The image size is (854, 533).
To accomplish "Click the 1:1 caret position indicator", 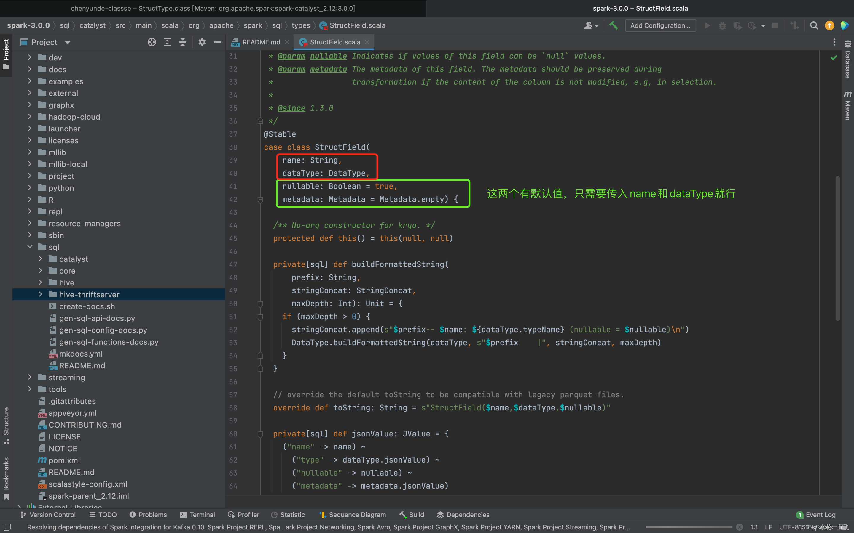I will coord(754,527).
